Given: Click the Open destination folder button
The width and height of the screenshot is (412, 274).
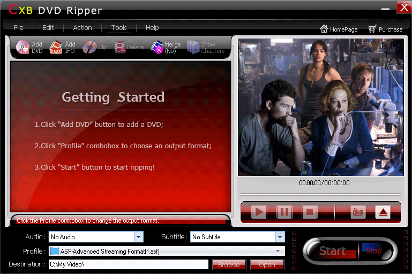Looking at the screenshot, I should [x=267, y=264].
